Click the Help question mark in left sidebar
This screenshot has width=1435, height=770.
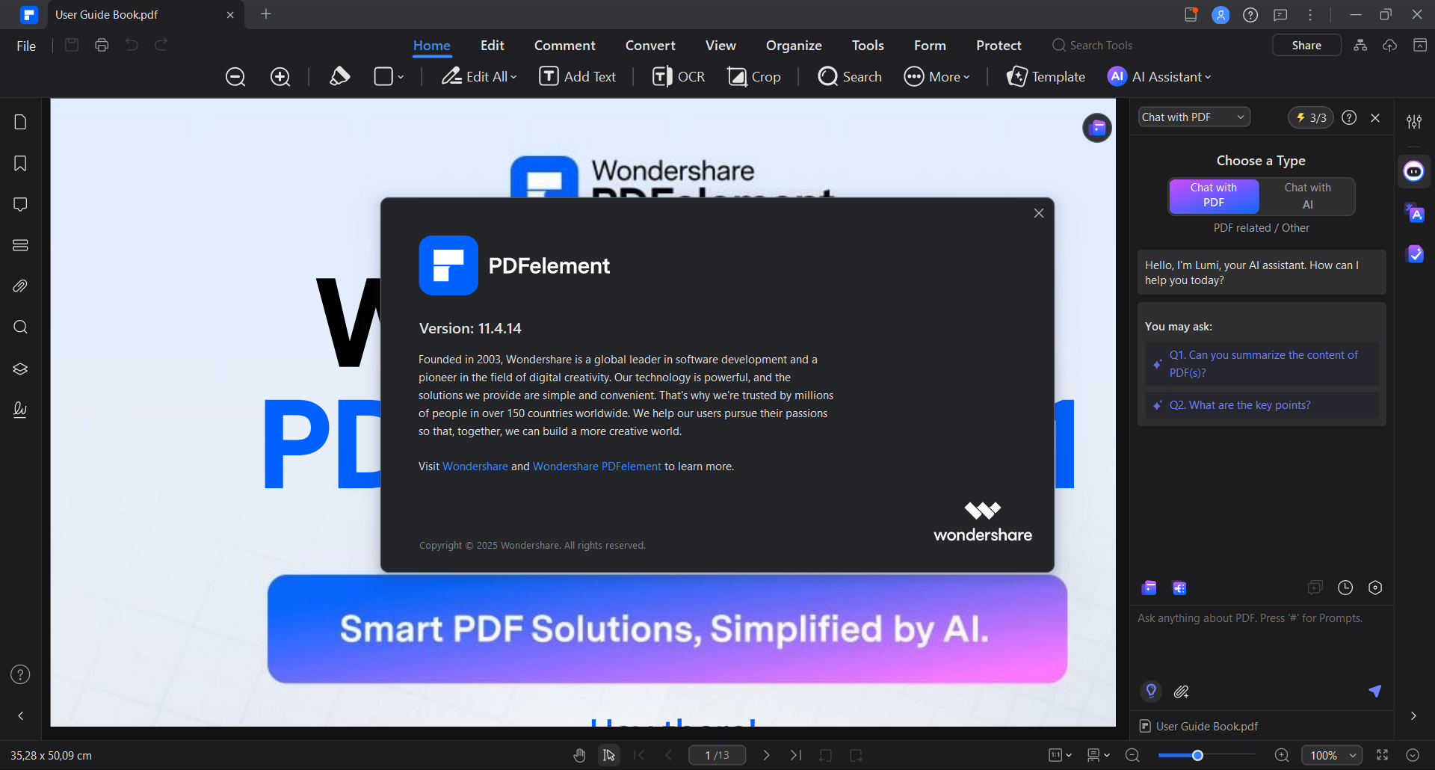(x=20, y=674)
